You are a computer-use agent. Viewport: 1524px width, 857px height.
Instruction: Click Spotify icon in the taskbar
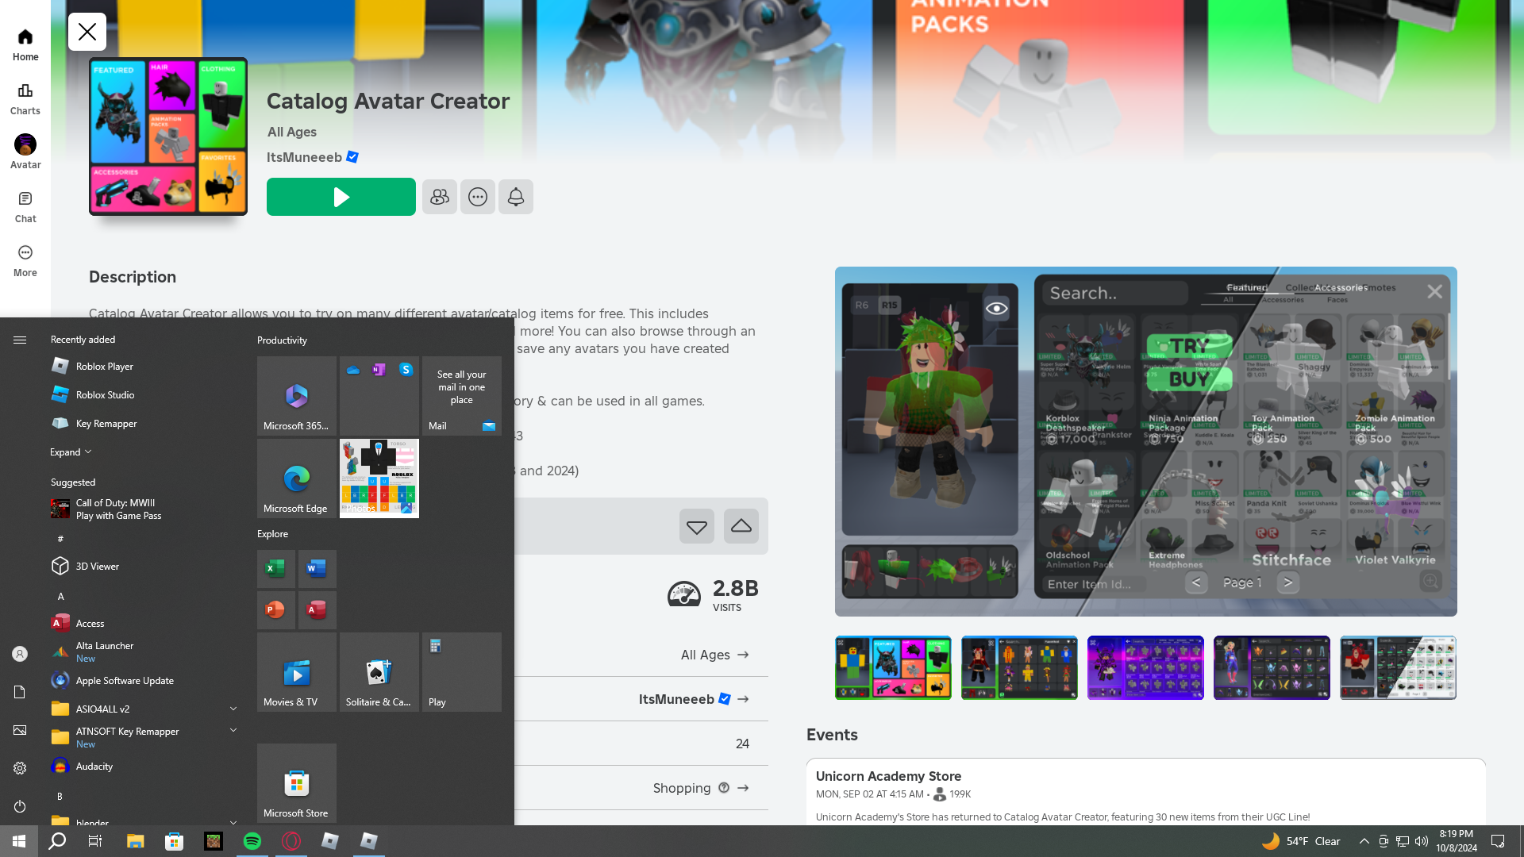pyautogui.click(x=252, y=841)
